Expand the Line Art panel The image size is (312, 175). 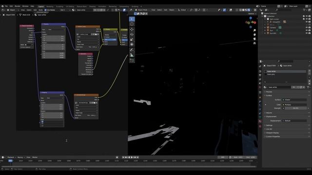(269, 129)
